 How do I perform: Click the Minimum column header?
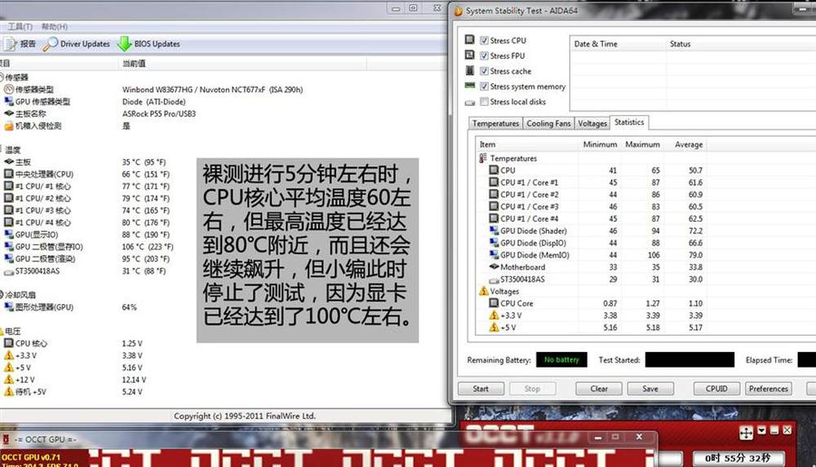(x=600, y=144)
